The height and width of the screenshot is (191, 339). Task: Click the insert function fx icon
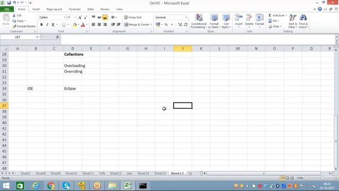57,37
